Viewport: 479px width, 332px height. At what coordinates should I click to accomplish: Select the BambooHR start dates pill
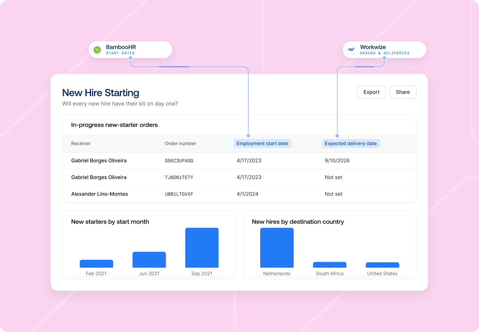click(130, 50)
